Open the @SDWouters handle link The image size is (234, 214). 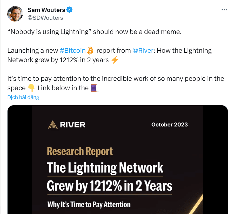[45, 18]
